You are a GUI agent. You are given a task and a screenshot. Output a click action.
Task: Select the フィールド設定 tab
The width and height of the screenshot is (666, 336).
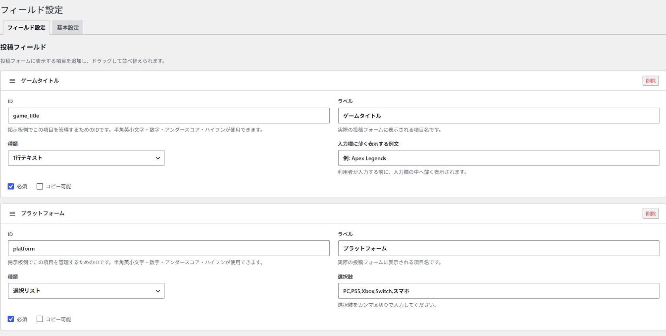pyautogui.click(x=26, y=28)
